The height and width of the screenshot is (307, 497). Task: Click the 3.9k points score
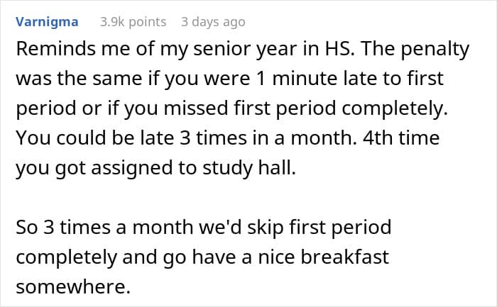(x=133, y=22)
